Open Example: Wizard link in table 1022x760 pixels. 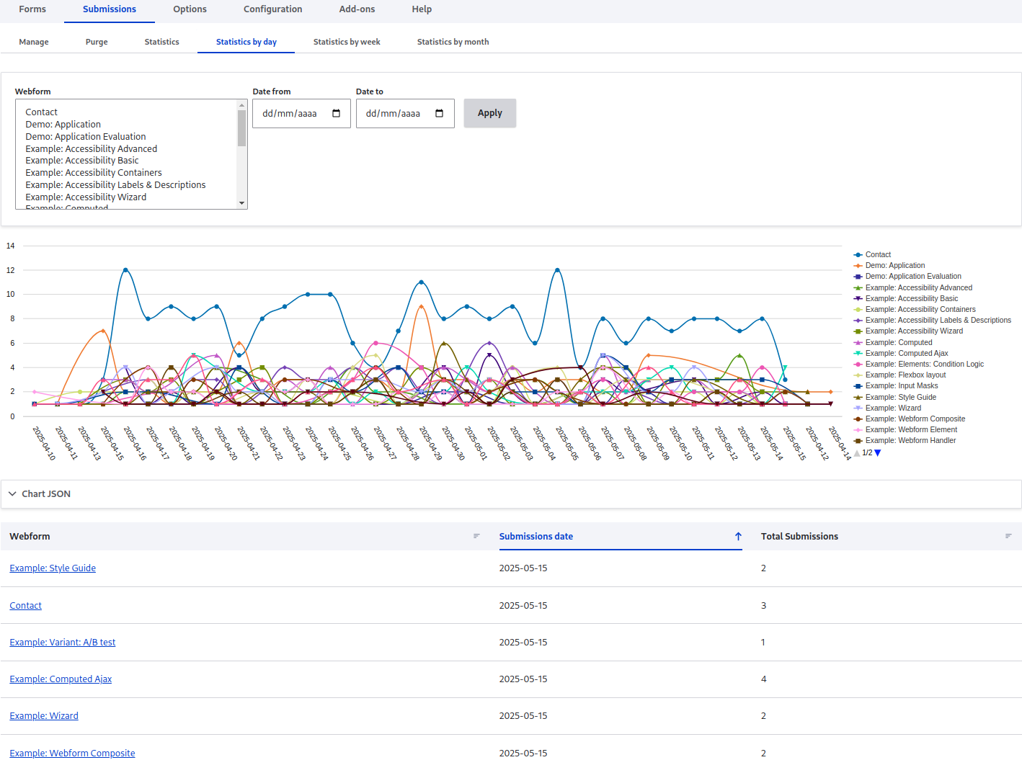point(44,716)
